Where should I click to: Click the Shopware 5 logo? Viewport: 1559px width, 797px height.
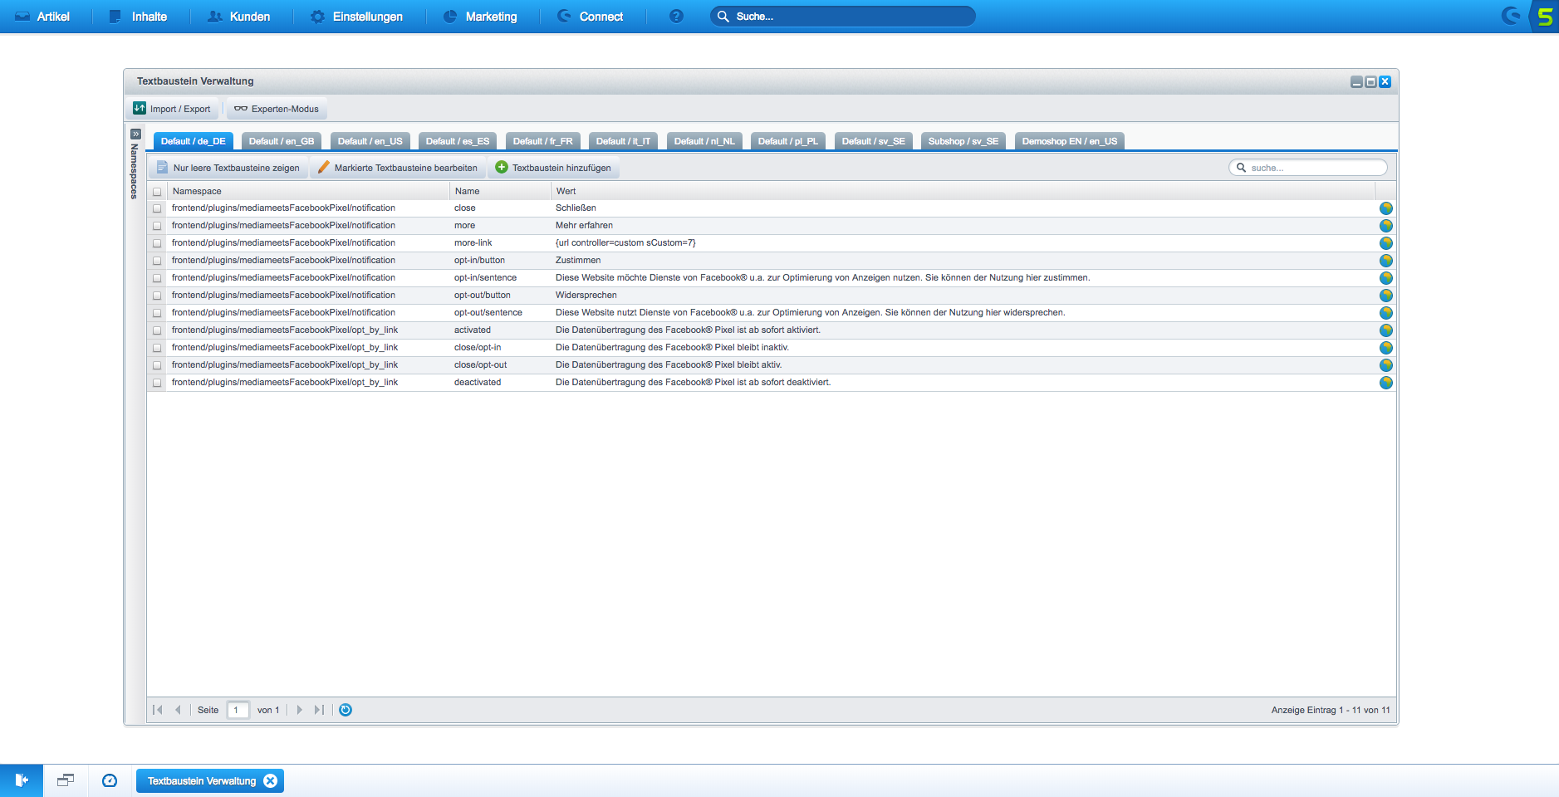1545,16
